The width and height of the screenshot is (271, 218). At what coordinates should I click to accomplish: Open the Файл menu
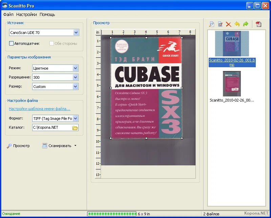coord(8,15)
